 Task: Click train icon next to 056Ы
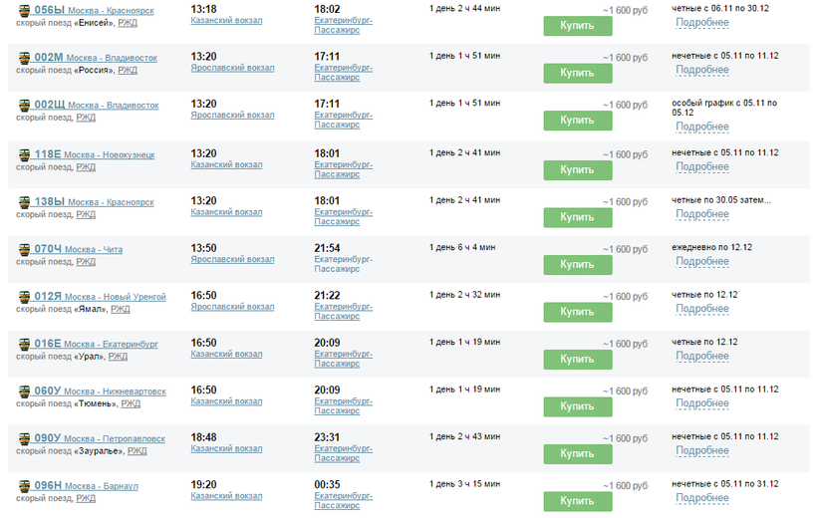25,10
